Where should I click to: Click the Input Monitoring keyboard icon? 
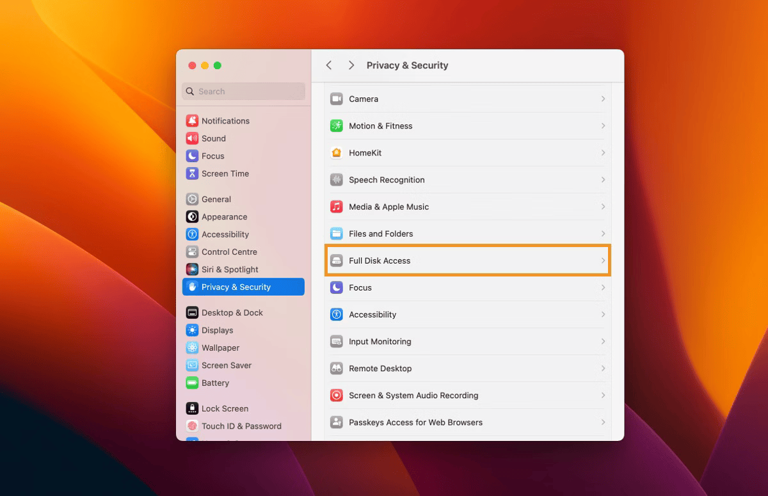point(337,342)
